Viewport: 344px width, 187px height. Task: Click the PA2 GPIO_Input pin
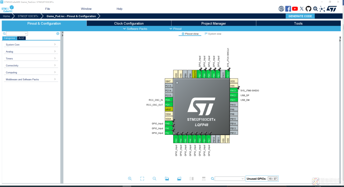tap(169, 133)
